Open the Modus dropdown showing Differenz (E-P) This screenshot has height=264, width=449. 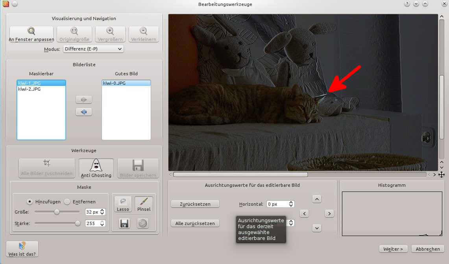(93, 49)
